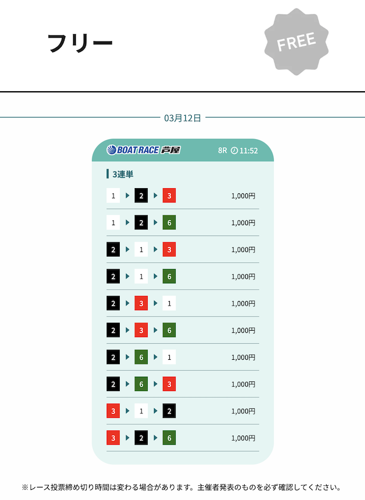Click black boat 2 box in third row
This screenshot has height=500, width=365.
coord(113,249)
